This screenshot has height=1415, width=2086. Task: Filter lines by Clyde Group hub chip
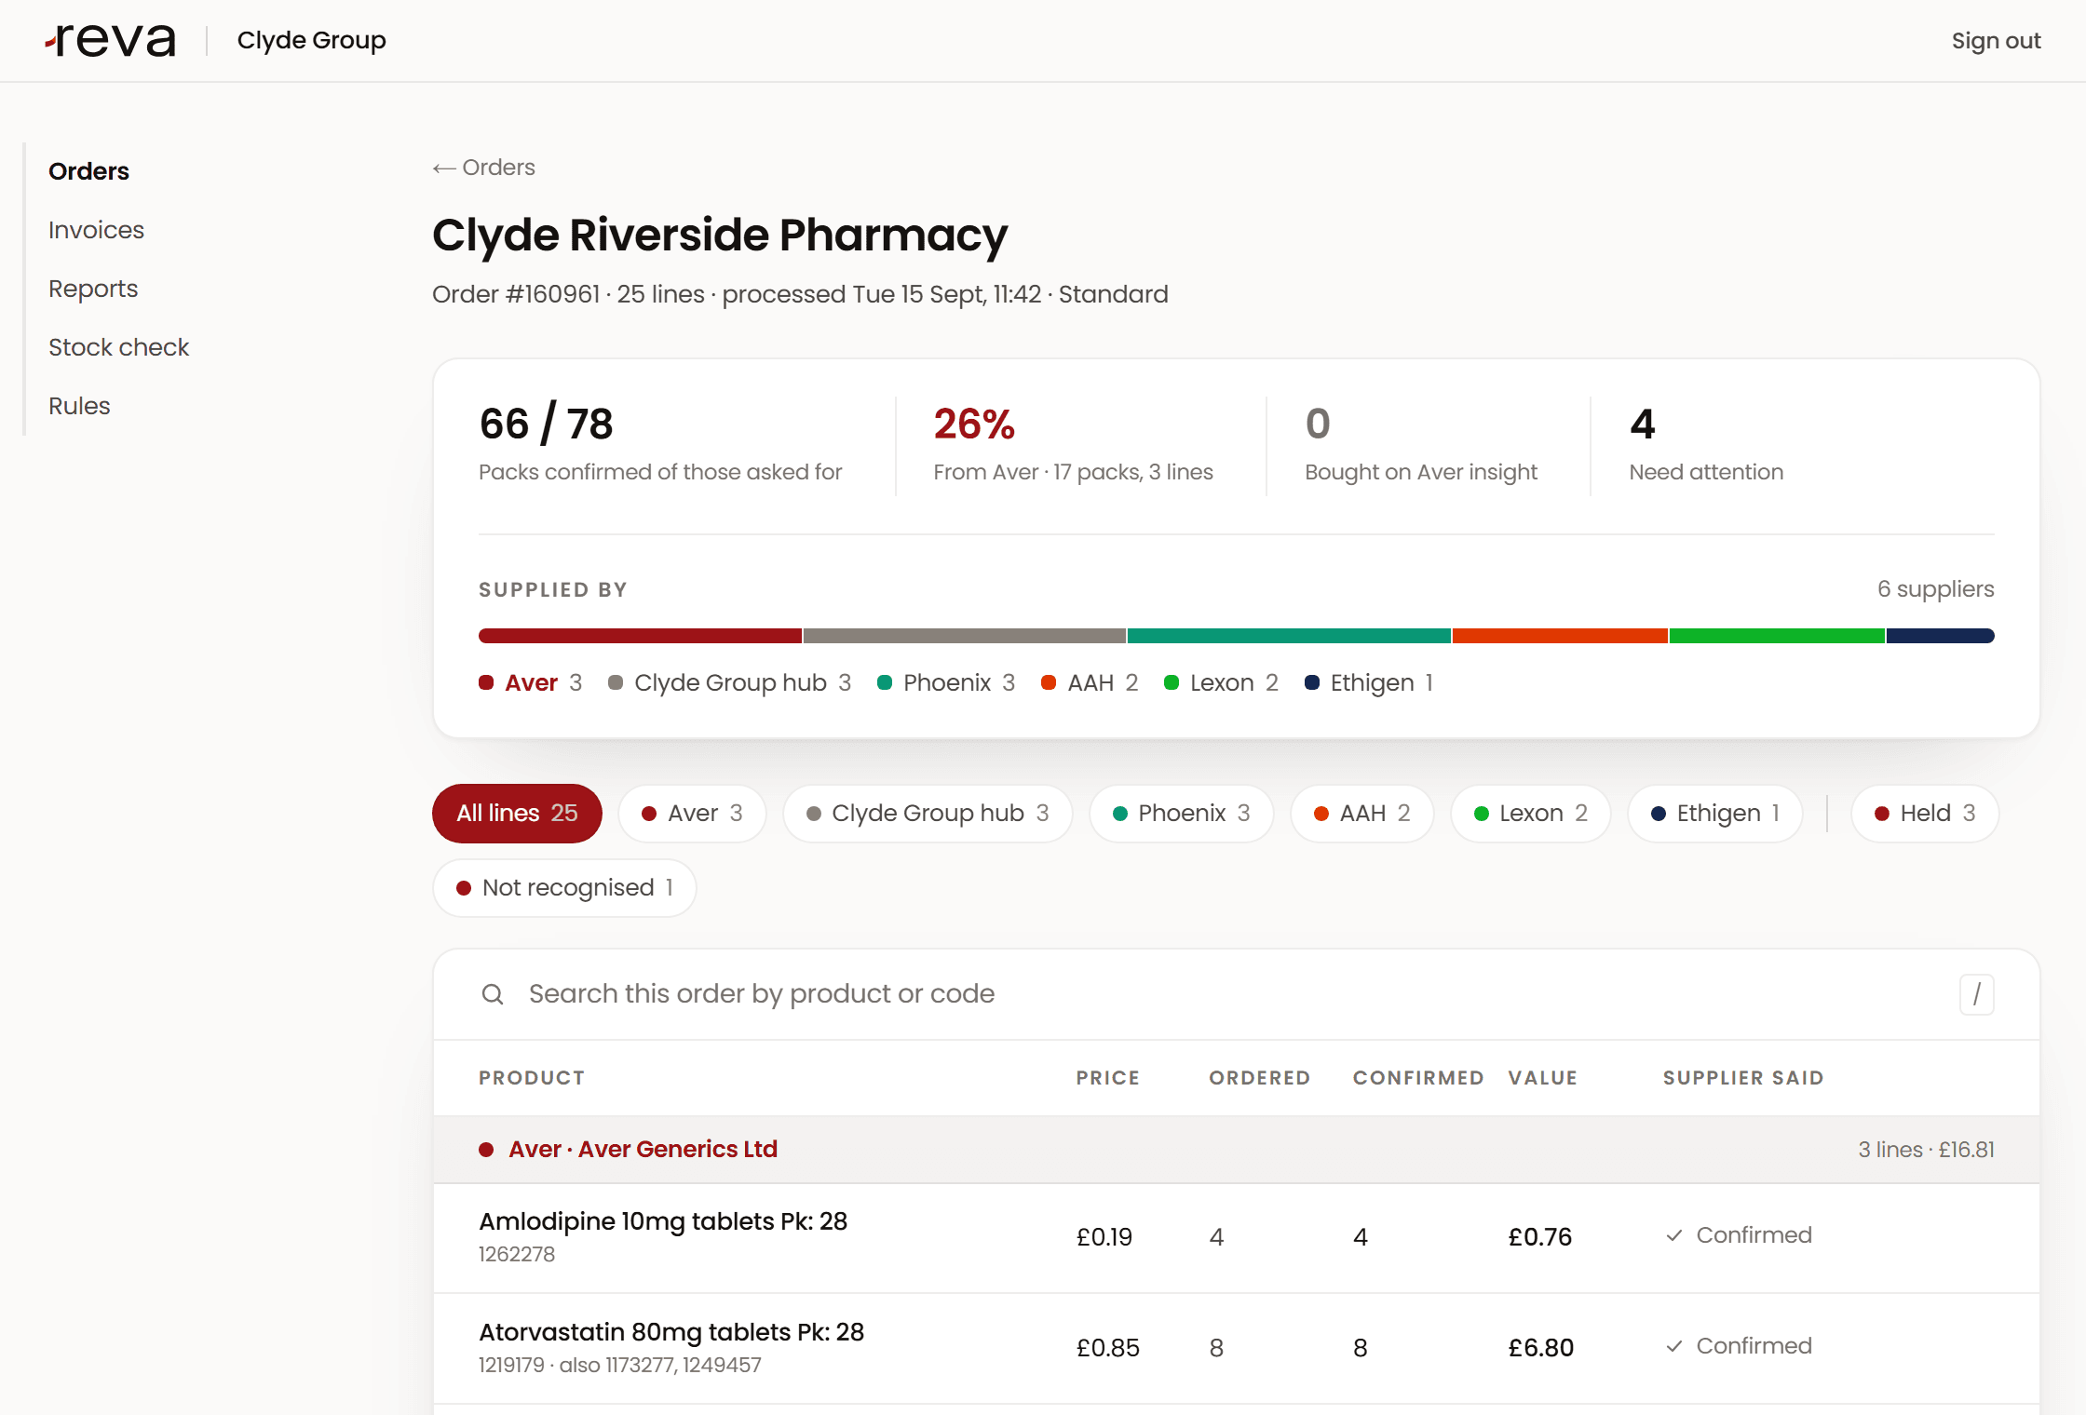point(928,814)
